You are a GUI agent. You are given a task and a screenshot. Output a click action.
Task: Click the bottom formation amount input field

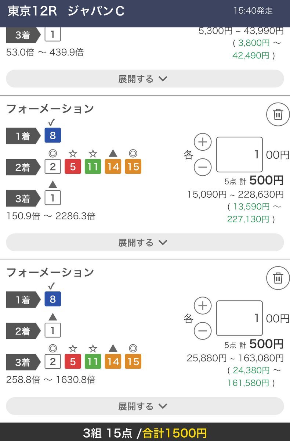[239, 318]
